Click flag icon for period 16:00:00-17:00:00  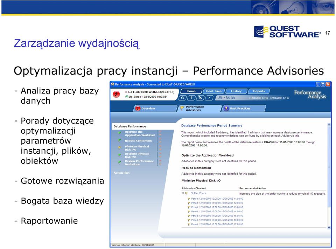(x=189, y=224)
